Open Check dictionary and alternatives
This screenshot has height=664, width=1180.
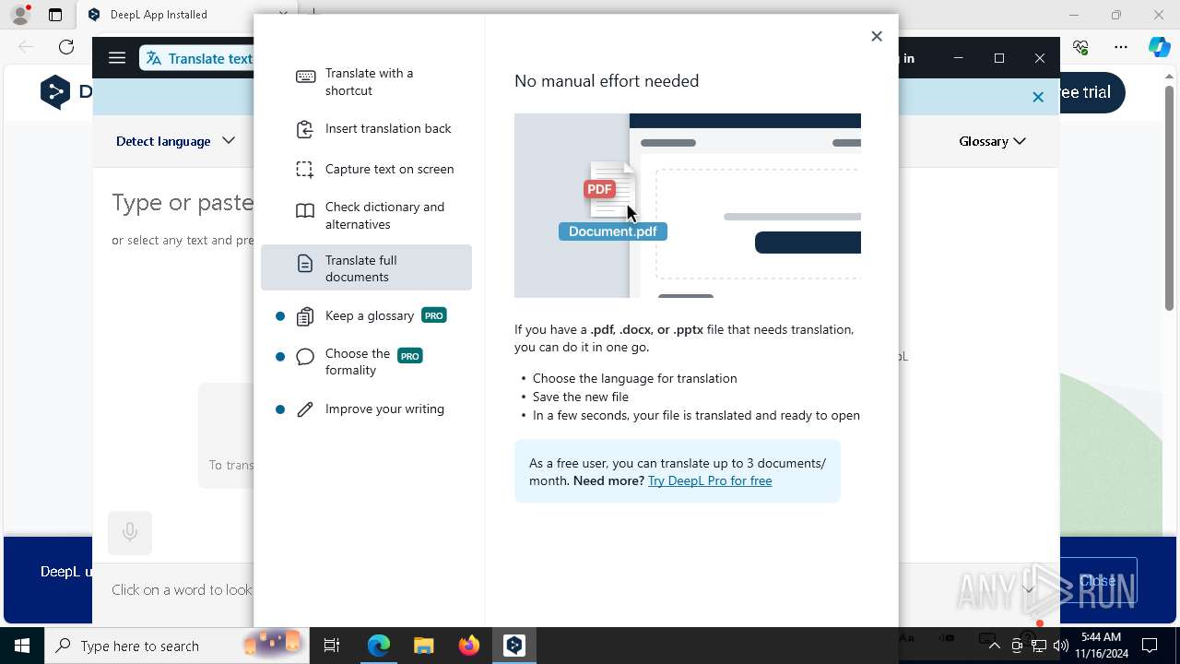pos(366,216)
